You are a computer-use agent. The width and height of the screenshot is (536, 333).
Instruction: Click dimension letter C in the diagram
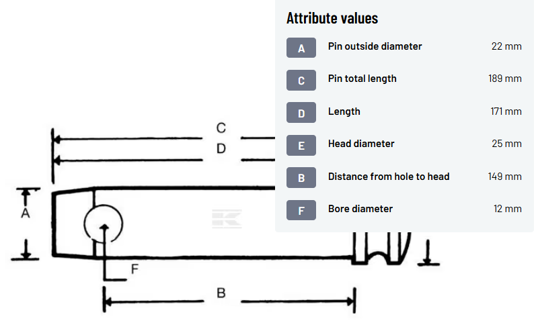coord(221,128)
